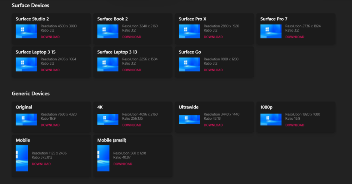Download the Surface Pro X wallpaper
The width and height of the screenshot is (352, 184).
(x=213, y=37)
